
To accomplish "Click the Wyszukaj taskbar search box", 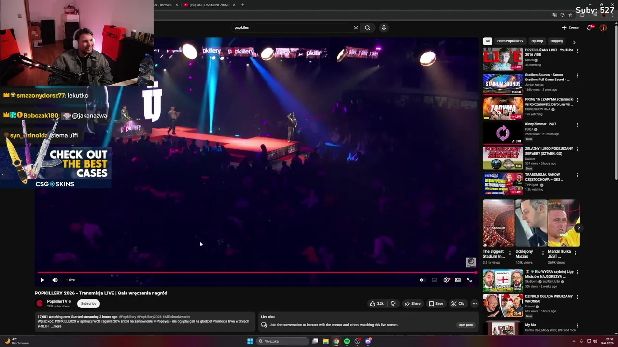I will click(x=283, y=341).
